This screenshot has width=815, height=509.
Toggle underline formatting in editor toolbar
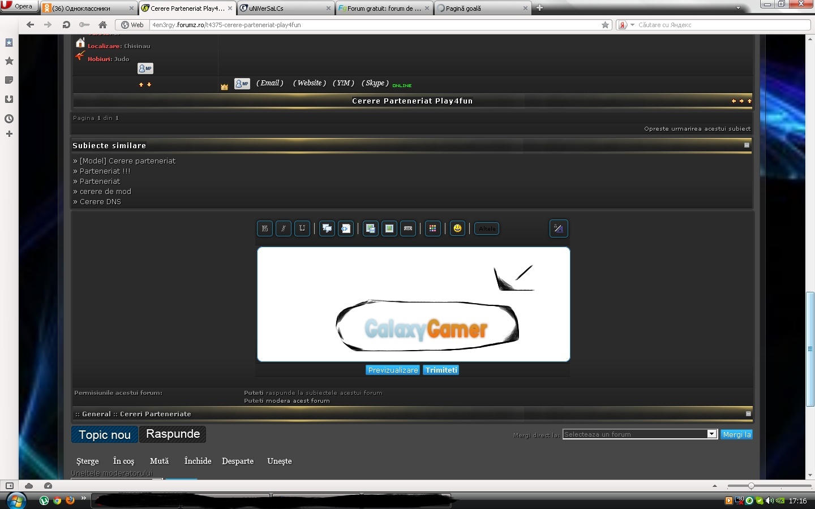coord(302,228)
